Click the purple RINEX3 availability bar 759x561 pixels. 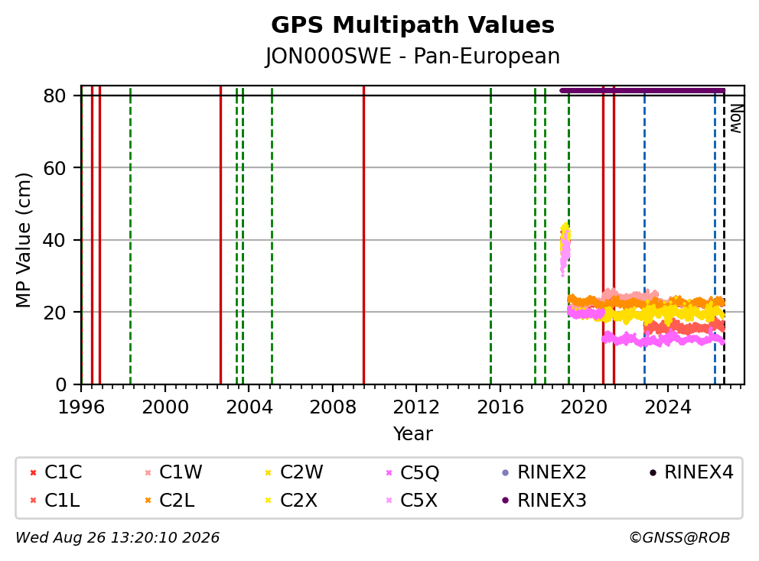643,90
